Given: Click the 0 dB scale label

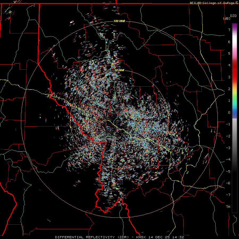Looking at the screenshot, I should pyautogui.click(x=229, y=113).
